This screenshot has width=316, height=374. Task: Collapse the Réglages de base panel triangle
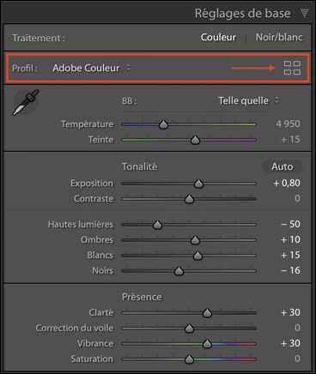click(x=305, y=13)
